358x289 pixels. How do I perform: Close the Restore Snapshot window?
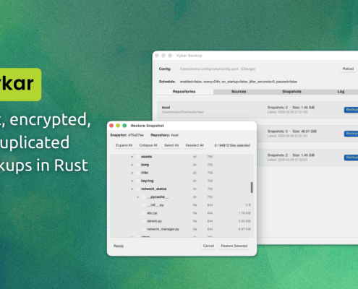coord(111,126)
